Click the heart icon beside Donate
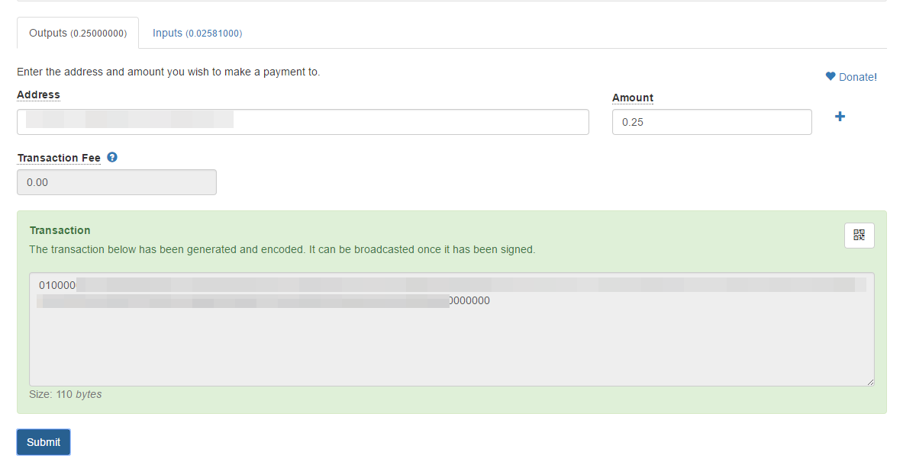 click(831, 76)
